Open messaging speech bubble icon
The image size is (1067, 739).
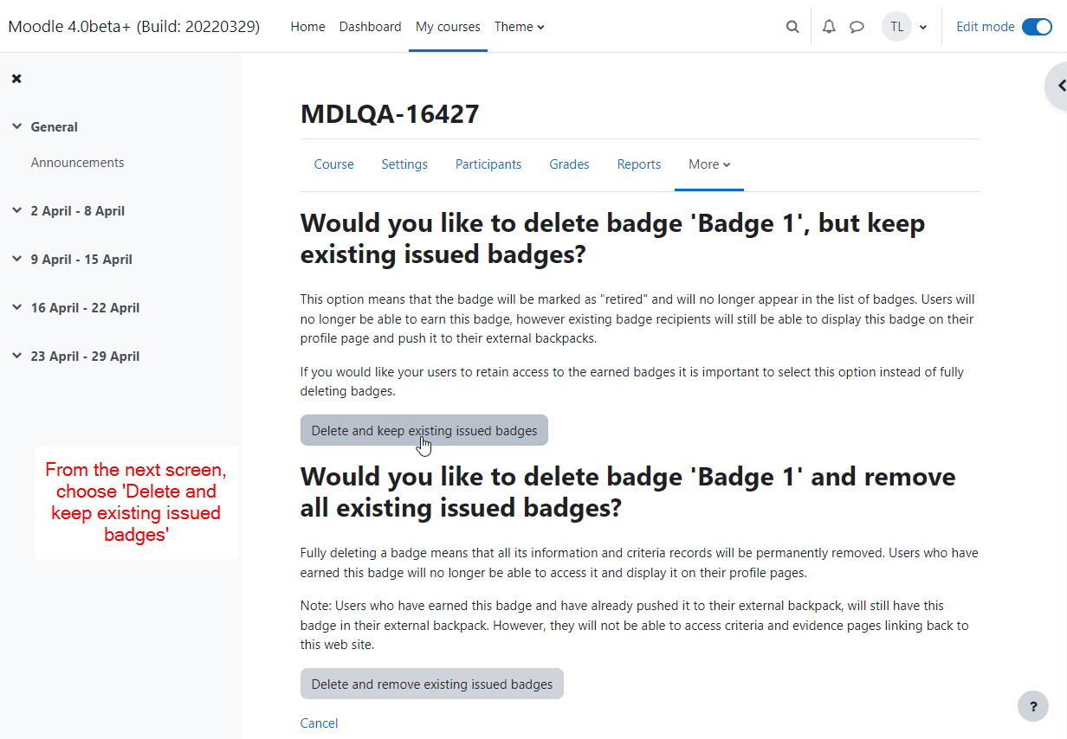857,27
